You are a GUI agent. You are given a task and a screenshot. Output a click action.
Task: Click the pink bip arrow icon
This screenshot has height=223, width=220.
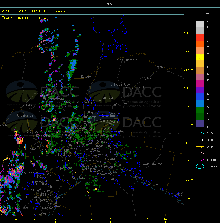(200, 153)
